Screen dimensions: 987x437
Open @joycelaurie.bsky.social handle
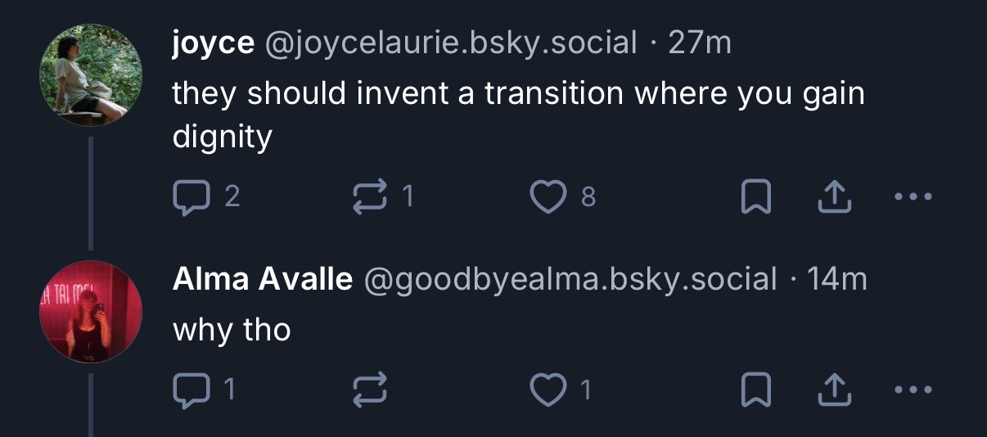448,43
